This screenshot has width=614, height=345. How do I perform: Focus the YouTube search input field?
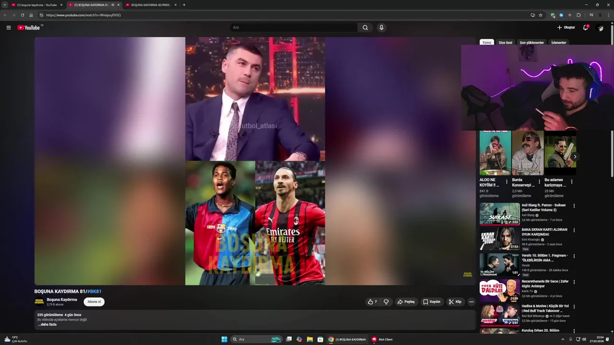click(293, 27)
